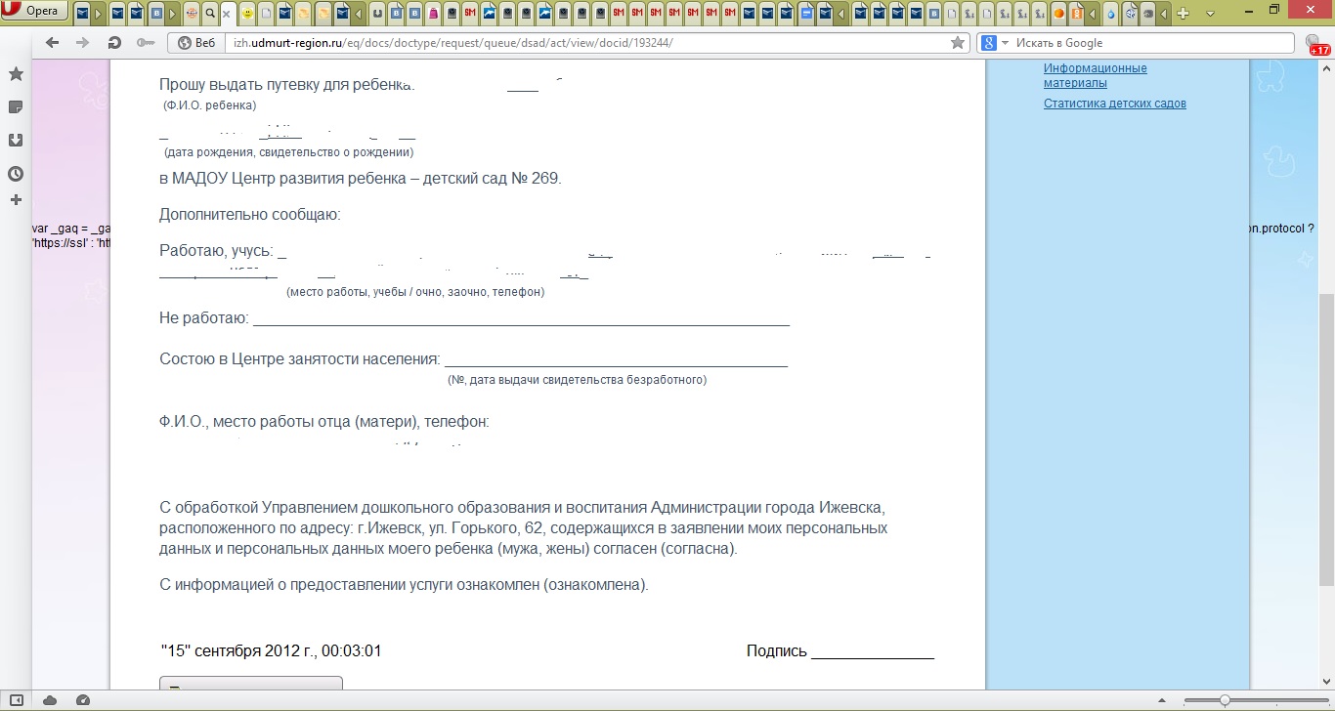1335x711 pixels.
Task: Open the Opera main menu button
Action: click(36, 13)
